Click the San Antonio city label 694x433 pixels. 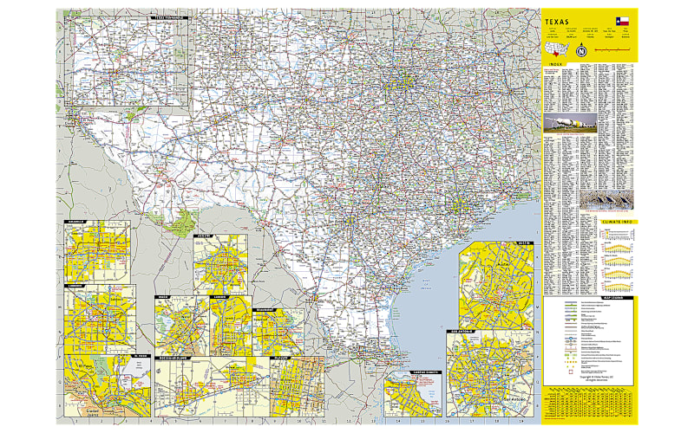click(x=513, y=399)
